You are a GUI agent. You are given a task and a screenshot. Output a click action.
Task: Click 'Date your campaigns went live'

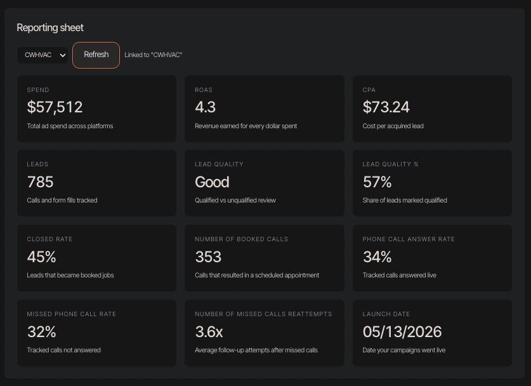coord(403,350)
